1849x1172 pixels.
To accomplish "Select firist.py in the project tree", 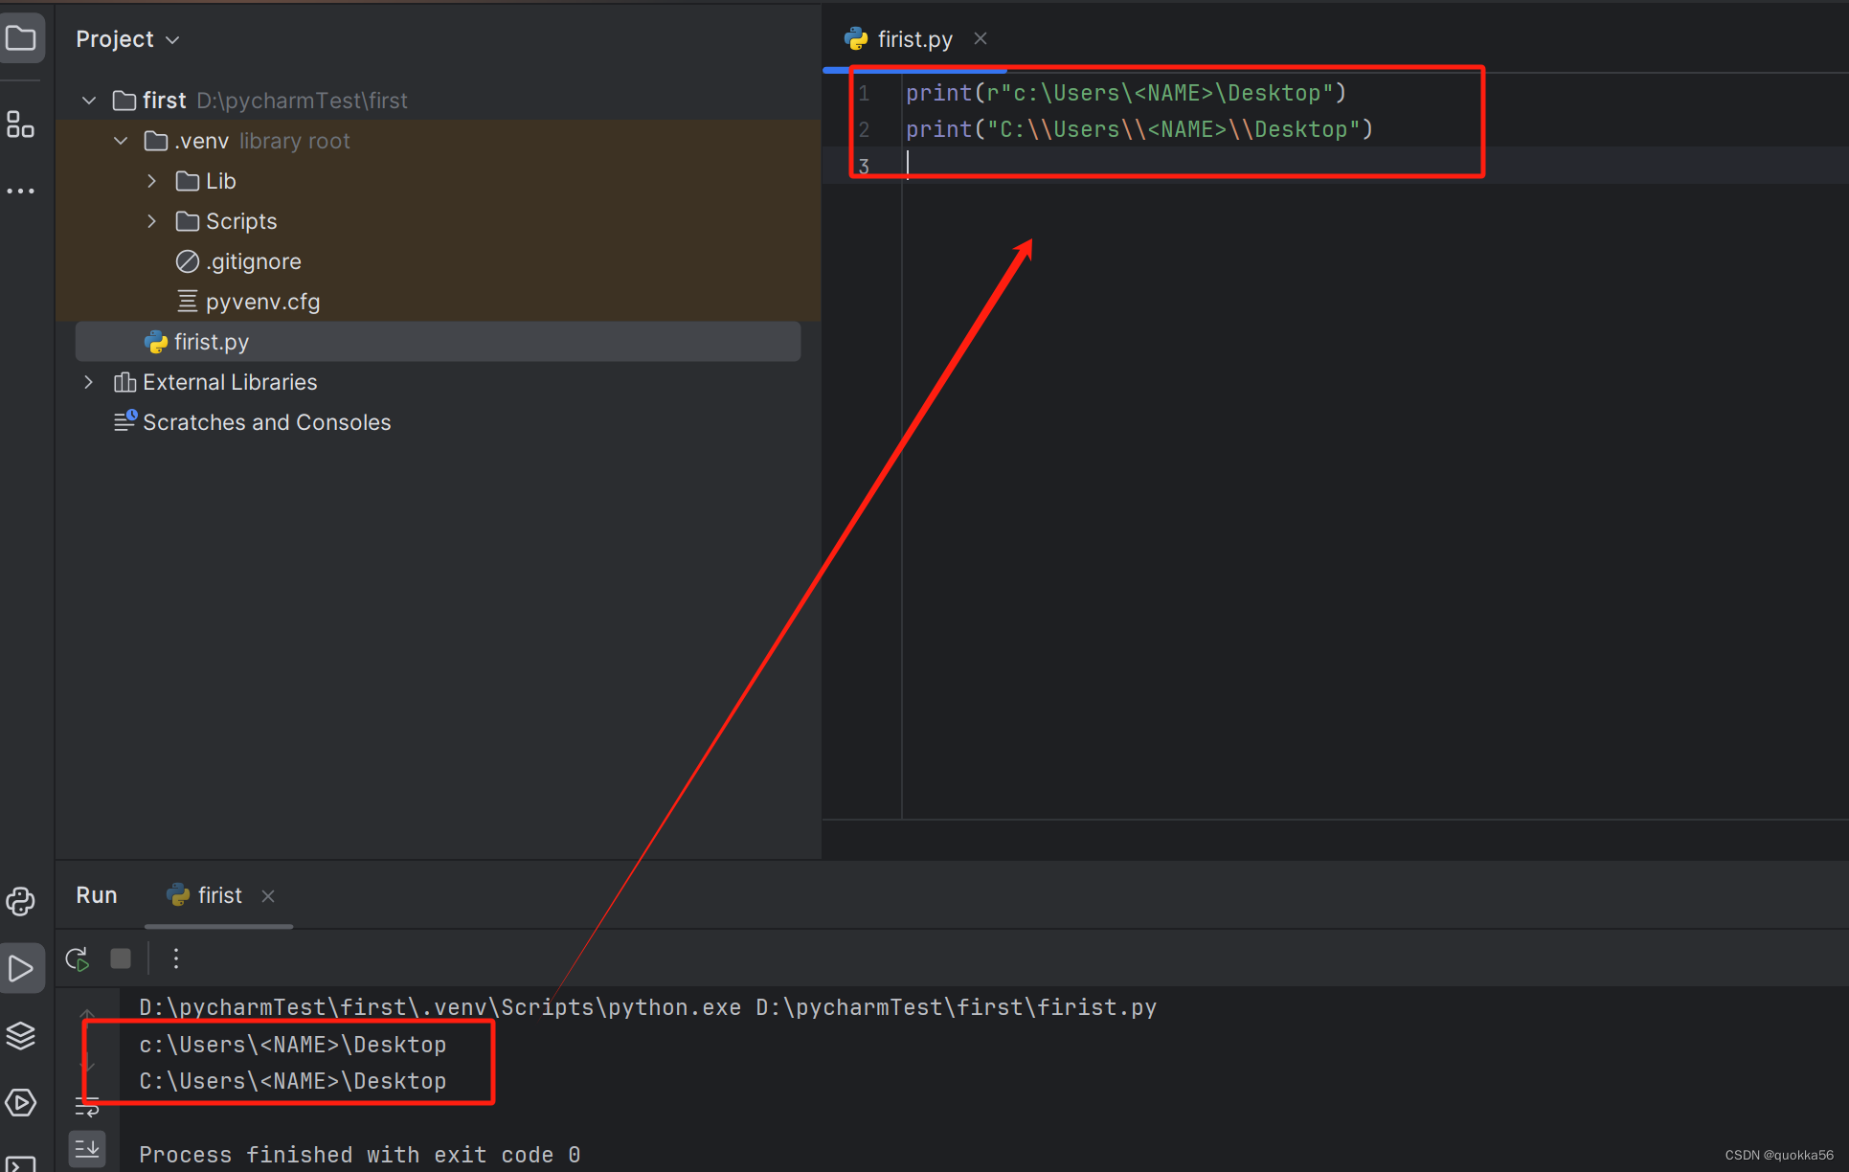I will (x=438, y=342).
